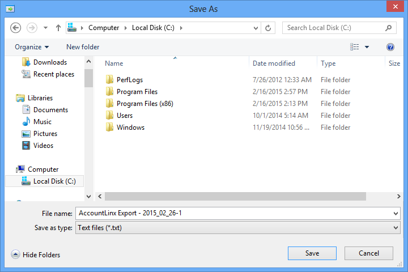Click the Downloads folder icon
408x272 pixels.
click(26, 62)
